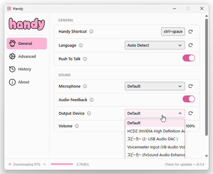Collapse the Output Device dropdown

pyautogui.click(x=155, y=113)
